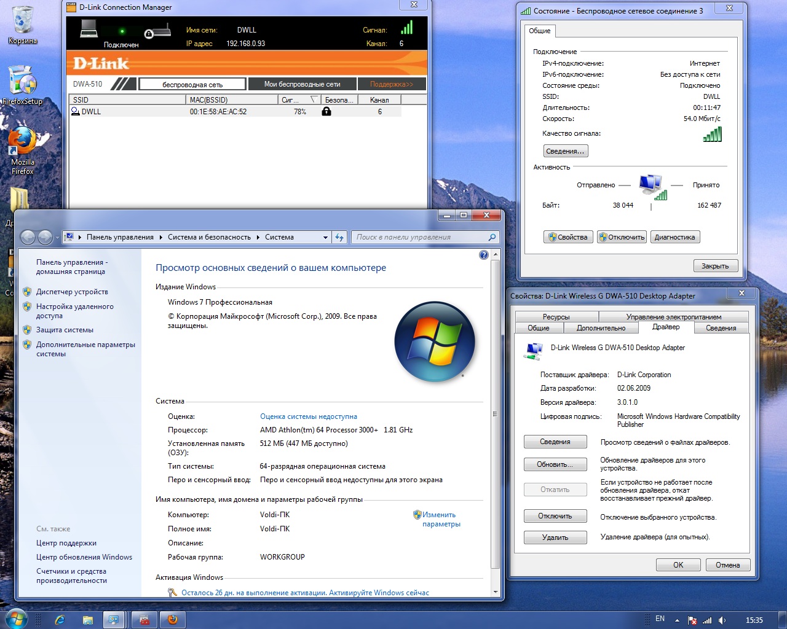Viewport: 787px width, 629px height.
Task: Expand the address bar history dropdown
Action: (x=325, y=237)
